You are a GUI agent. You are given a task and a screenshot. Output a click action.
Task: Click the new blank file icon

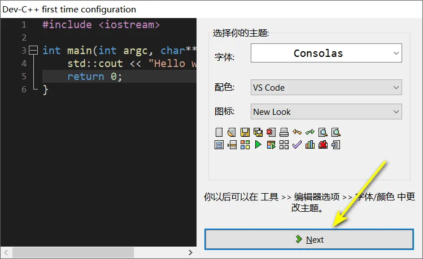point(219,133)
